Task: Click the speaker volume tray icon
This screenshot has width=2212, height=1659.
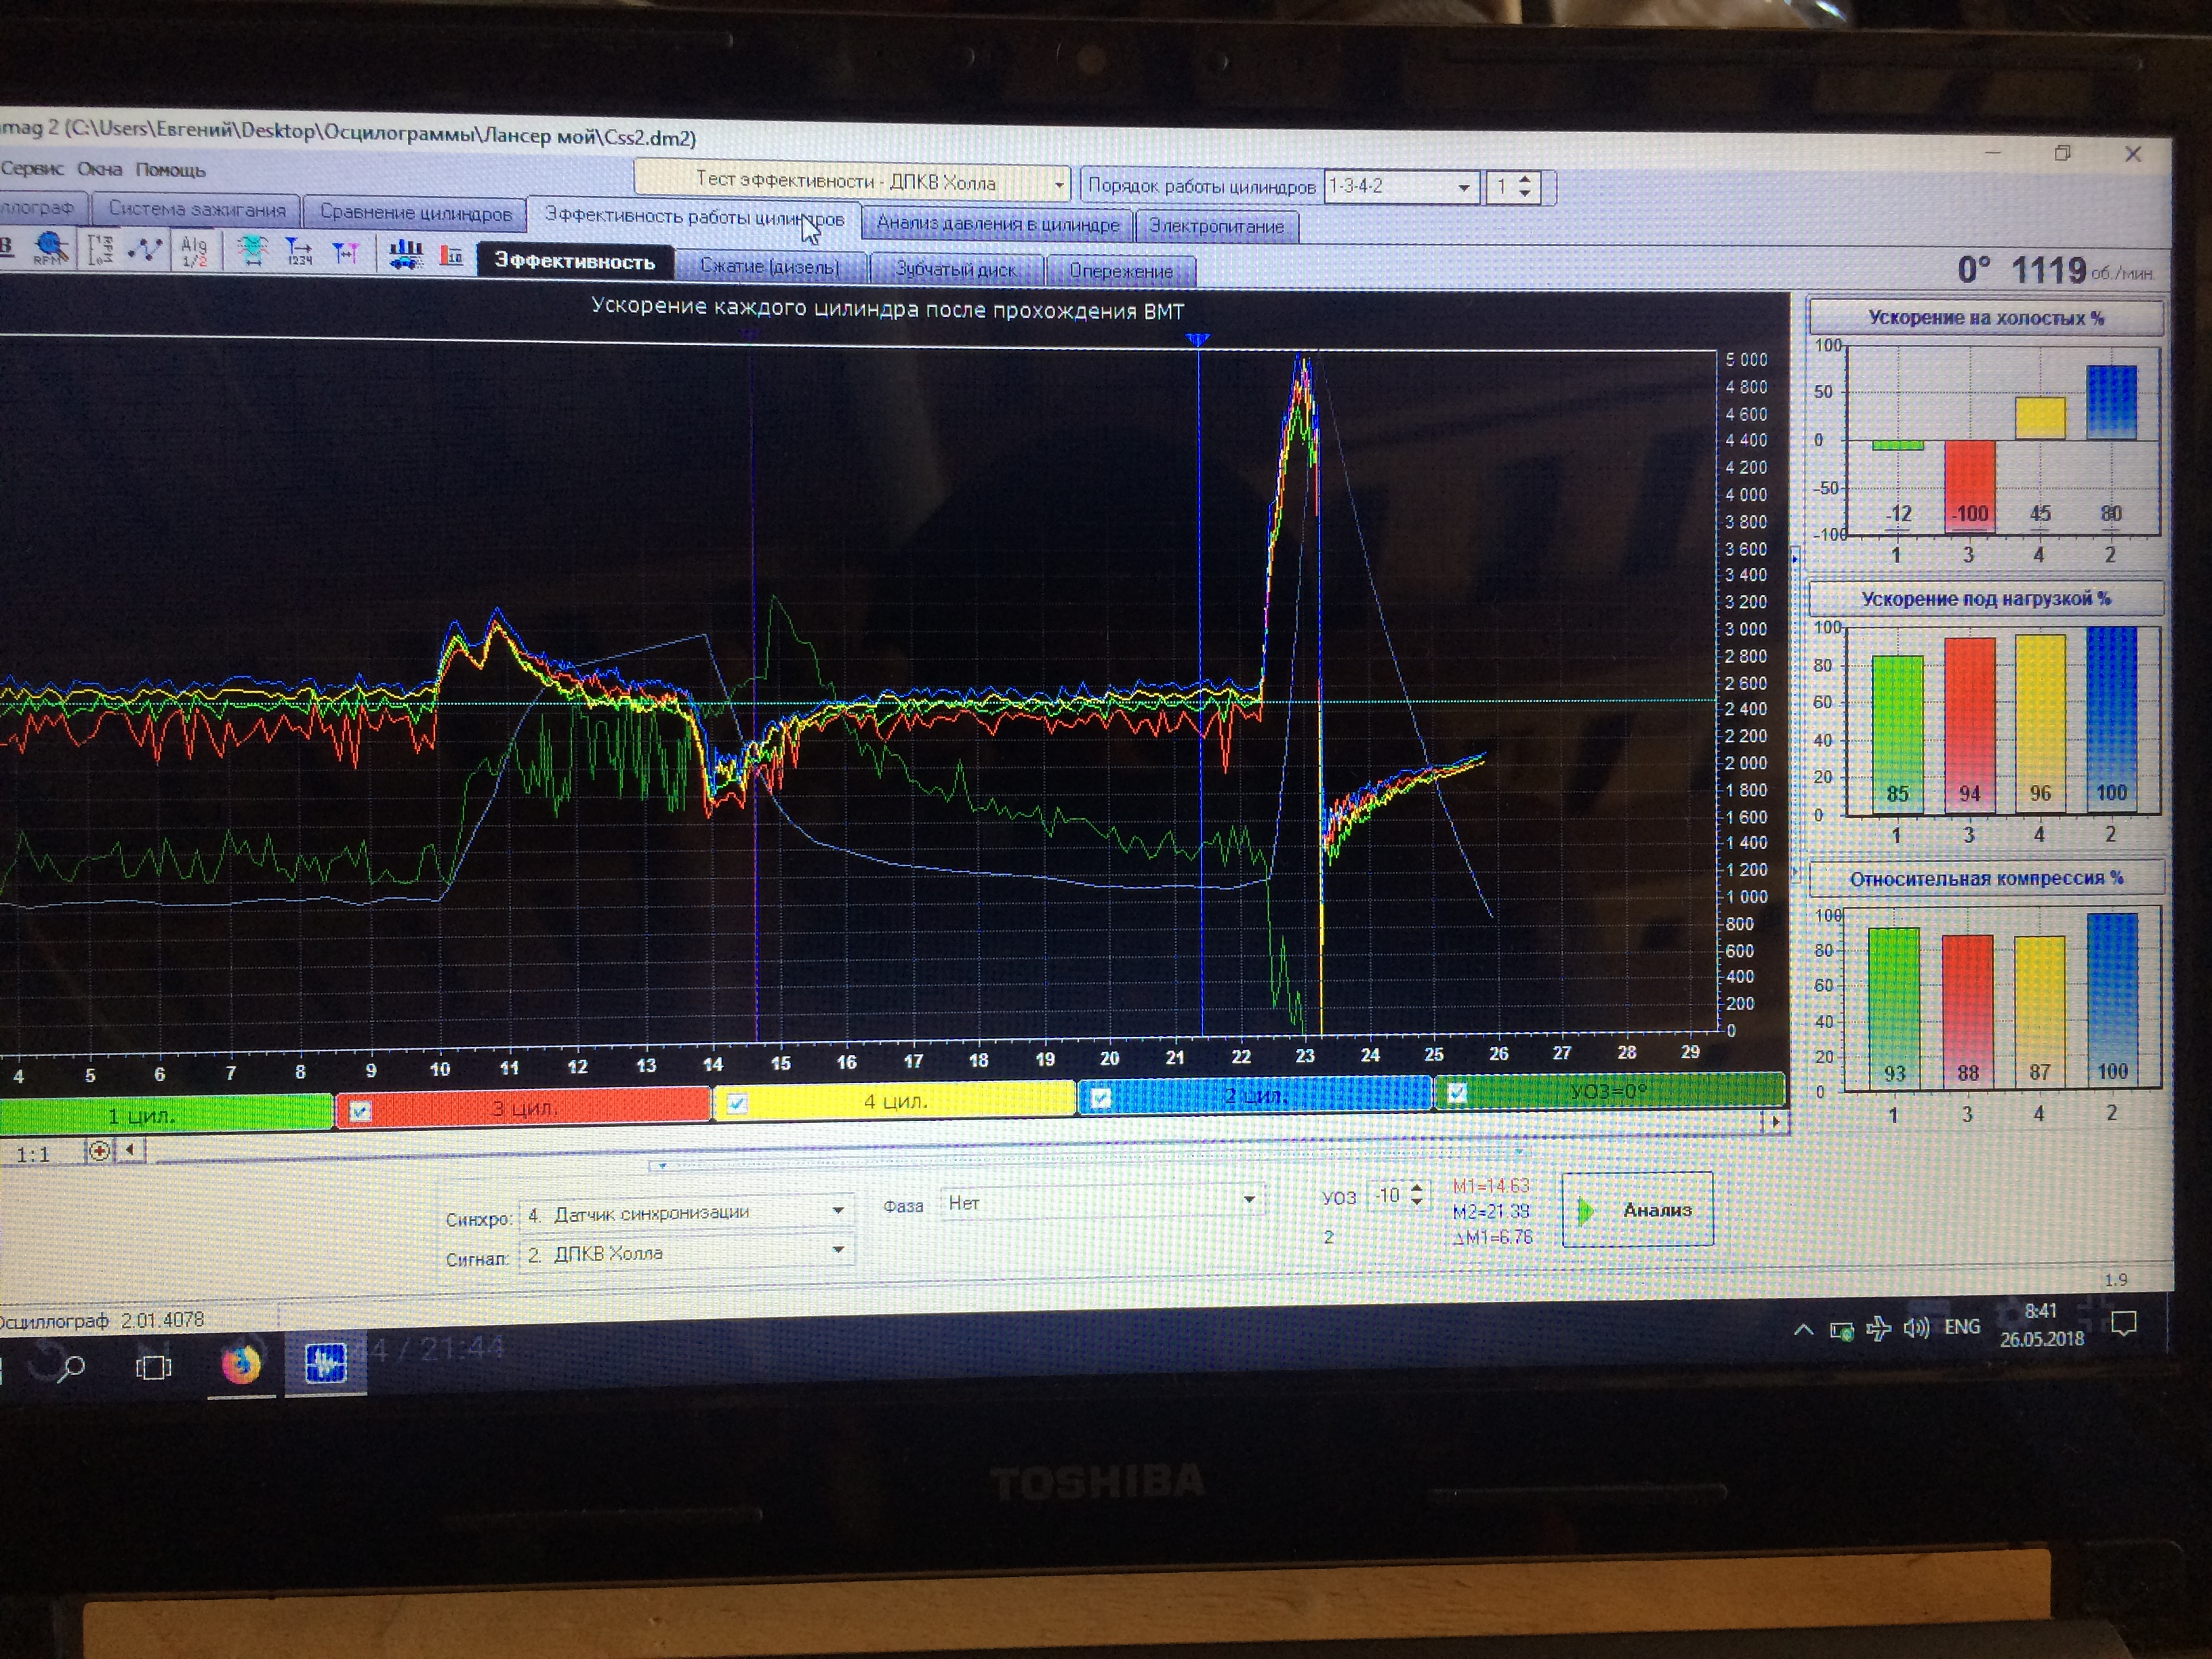Action: tap(1916, 1328)
